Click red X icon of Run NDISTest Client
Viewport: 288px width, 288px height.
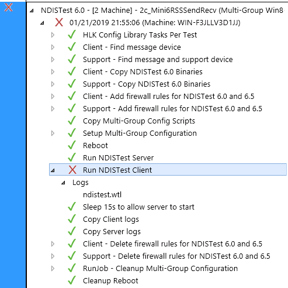tap(72, 170)
